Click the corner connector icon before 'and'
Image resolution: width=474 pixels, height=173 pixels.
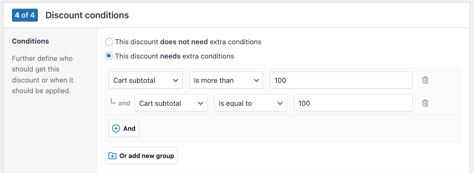coord(113,102)
